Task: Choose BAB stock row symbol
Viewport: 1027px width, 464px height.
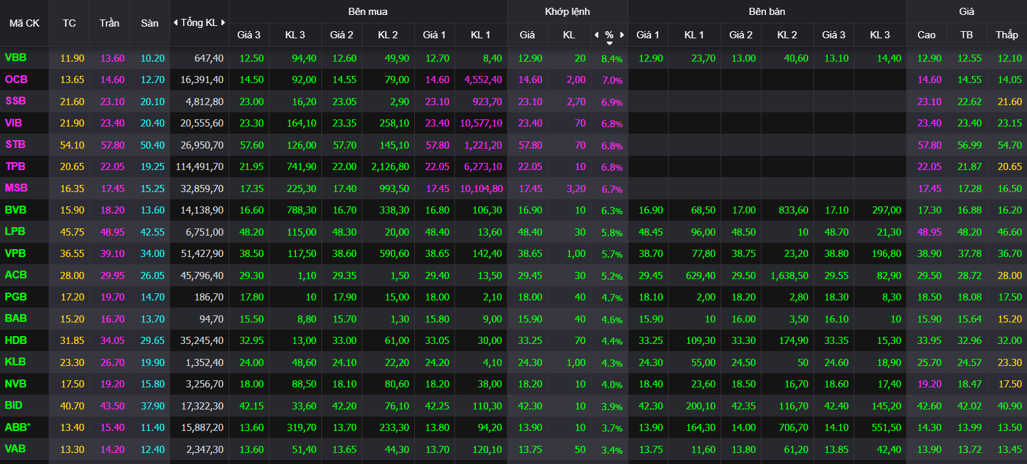Action: coord(16,319)
